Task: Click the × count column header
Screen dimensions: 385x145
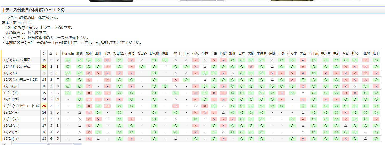Action: 57,53
